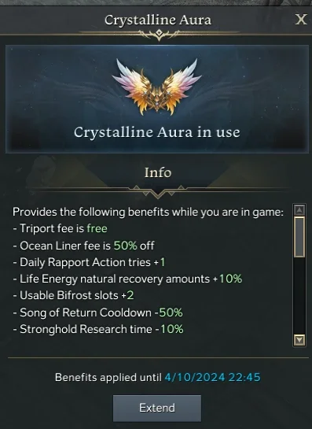Click the scrollbar up arrow
Image resolution: width=312 pixels, height=429 pixels.
pyautogui.click(x=299, y=210)
